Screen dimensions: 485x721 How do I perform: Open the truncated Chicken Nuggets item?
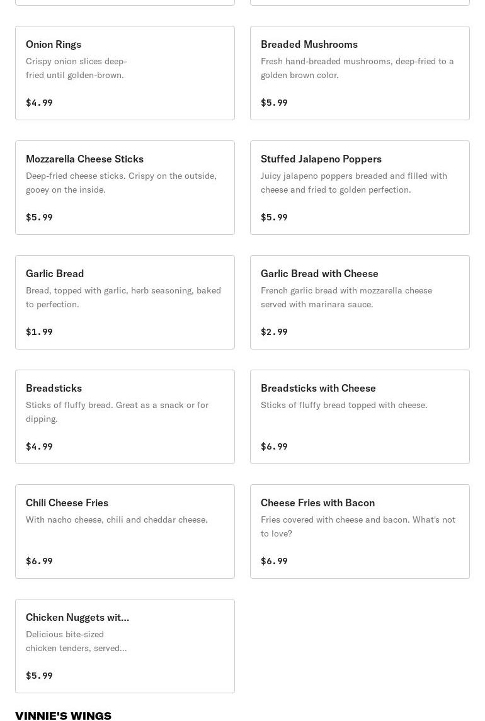click(x=125, y=646)
